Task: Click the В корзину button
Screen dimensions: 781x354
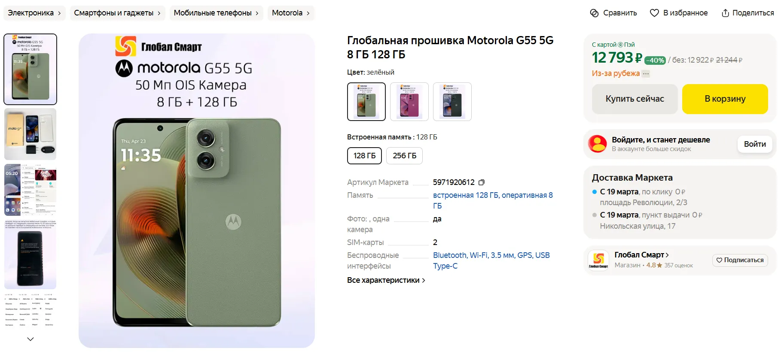Action: point(725,99)
